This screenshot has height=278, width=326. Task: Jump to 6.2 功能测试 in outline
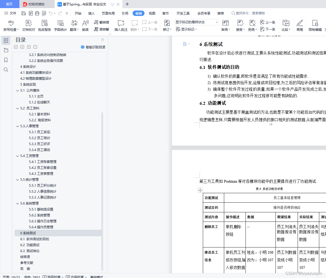pyautogui.click(x=30, y=245)
